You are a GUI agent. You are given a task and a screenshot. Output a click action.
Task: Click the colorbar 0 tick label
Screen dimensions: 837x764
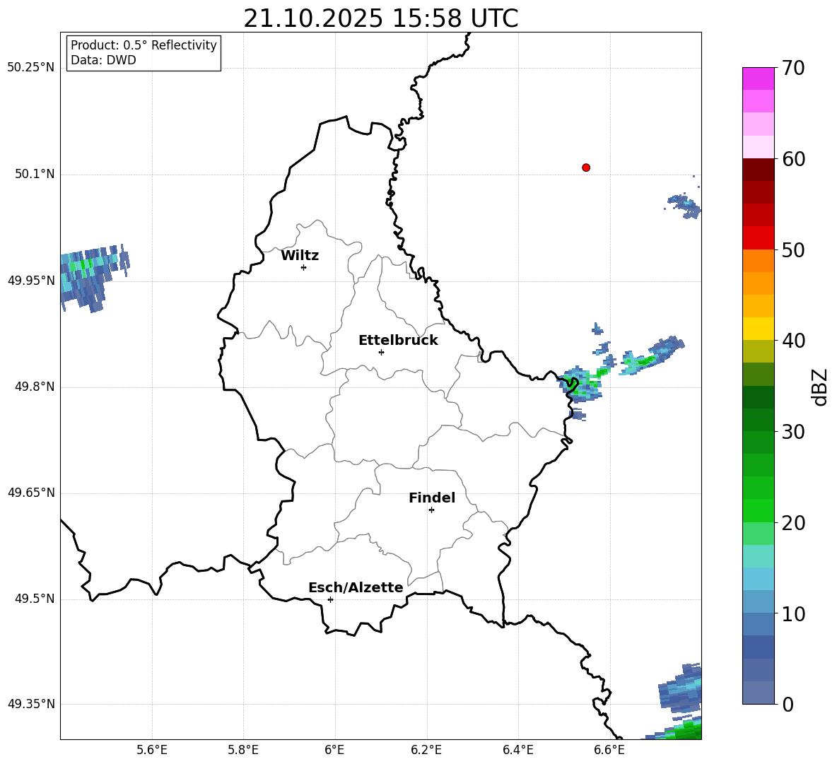point(788,704)
